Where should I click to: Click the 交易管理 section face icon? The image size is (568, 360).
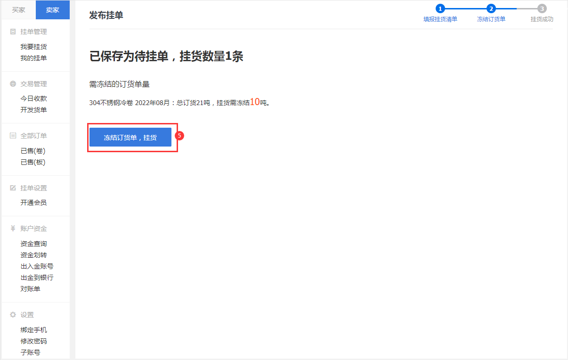tap(13, 84)
